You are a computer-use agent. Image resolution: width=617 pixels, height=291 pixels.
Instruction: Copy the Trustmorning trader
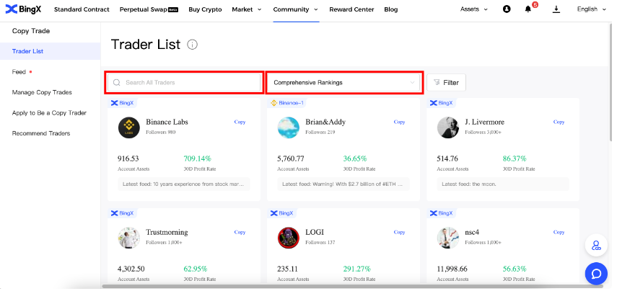(240, 232)
